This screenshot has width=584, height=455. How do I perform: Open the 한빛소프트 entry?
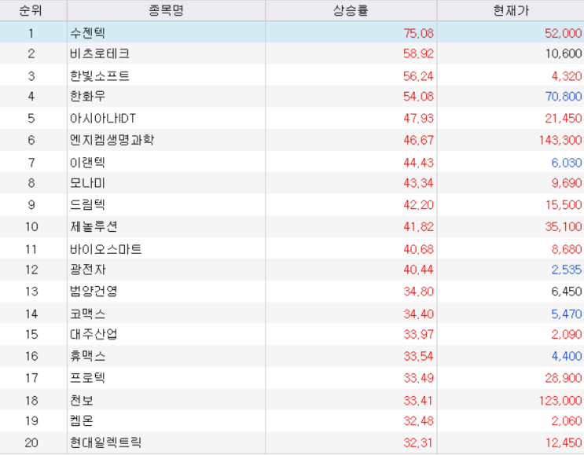point(100,76)
